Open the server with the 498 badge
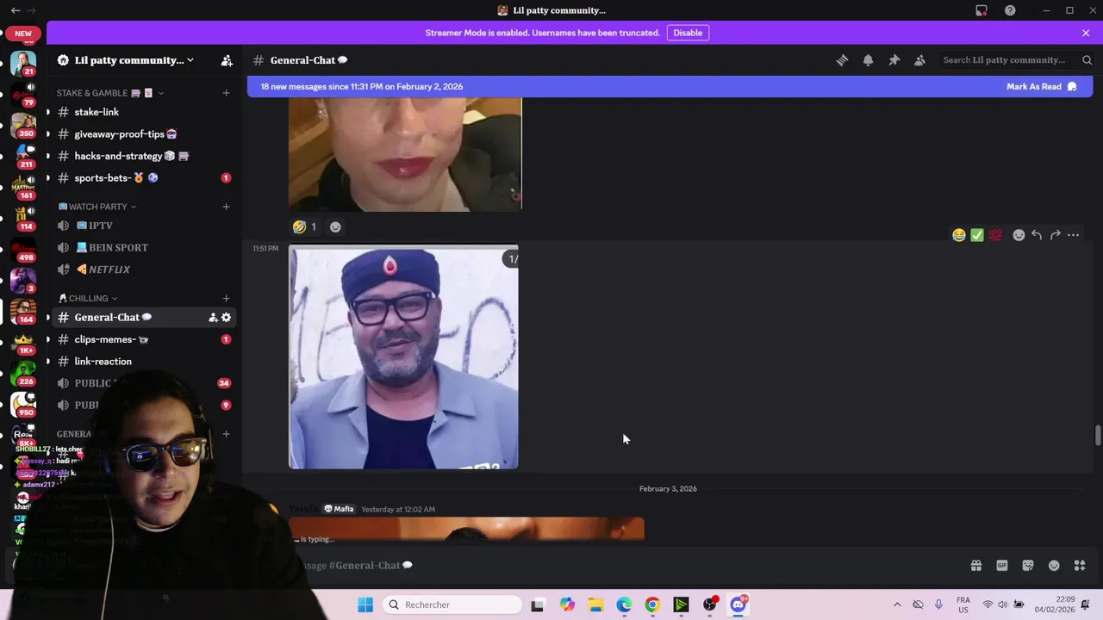Screen dimensions: 1103x620 point(23,249)
